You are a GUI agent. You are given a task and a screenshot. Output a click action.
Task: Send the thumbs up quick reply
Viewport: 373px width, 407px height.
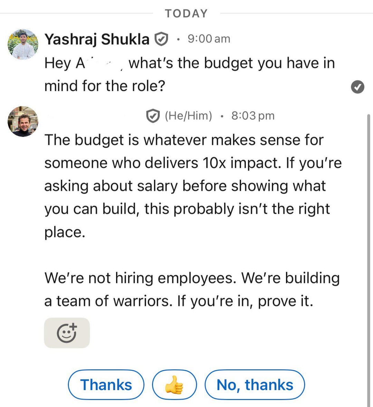[x=174, y=385]
